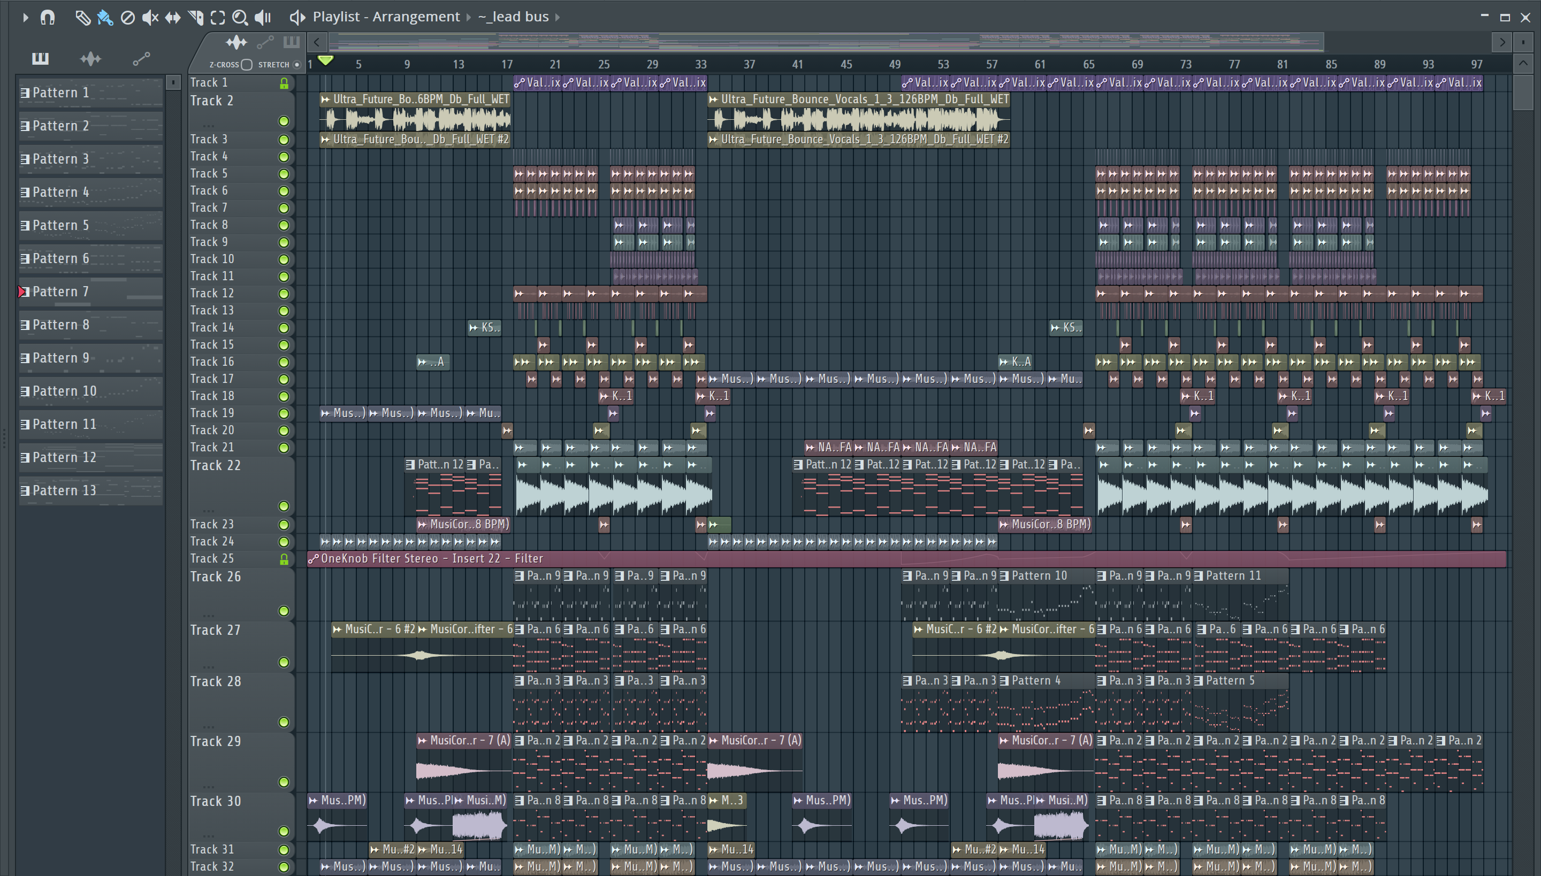1541x876 pixels.
Task: Open the Arrangement breadcrumb arrow menu
Action: [469, 18]
